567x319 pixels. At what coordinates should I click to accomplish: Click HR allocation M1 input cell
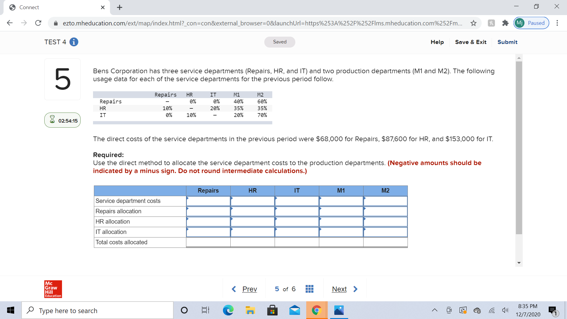[341, 222]
